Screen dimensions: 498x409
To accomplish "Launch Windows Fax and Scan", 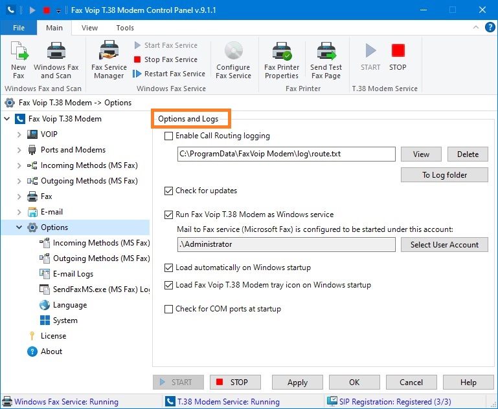I will click(x=56, y=60).
